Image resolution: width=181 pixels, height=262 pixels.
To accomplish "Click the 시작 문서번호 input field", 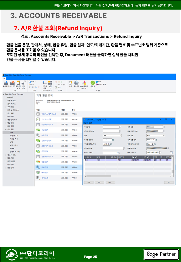I will [x=113, y=148].
